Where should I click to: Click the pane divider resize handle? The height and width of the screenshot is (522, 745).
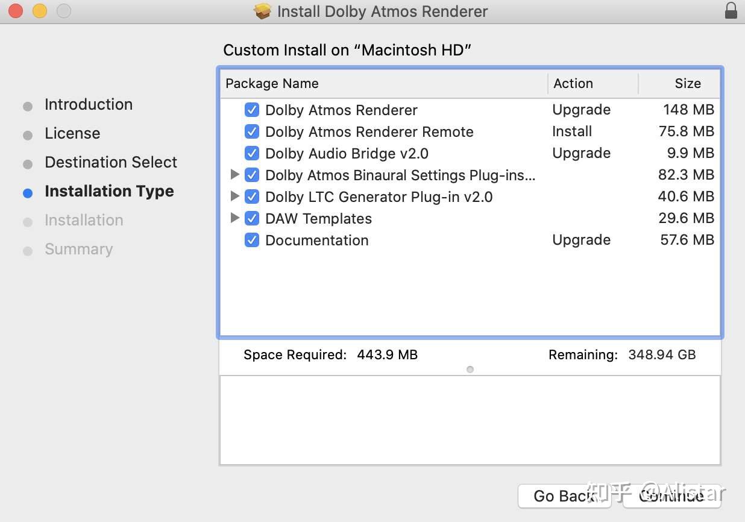pyautogui.click(x=470, y=369)
